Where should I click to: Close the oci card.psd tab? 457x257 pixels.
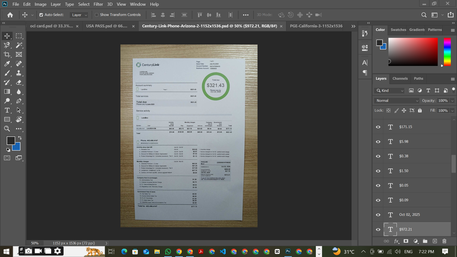pos(77,26)
